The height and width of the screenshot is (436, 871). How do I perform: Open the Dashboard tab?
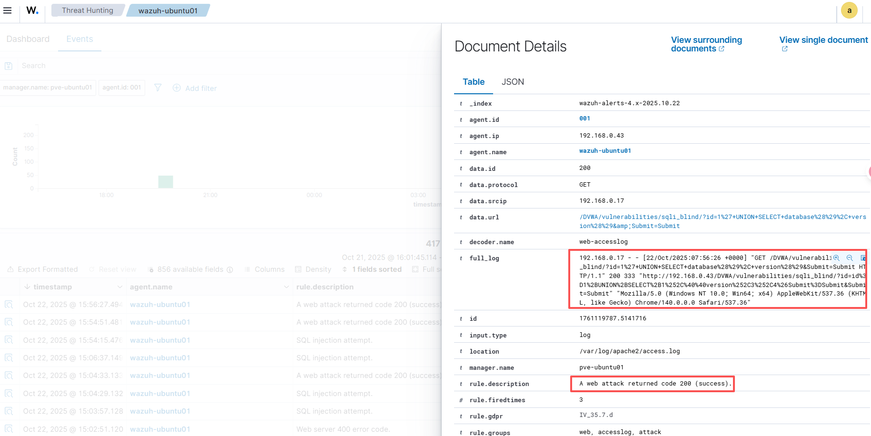28,39
